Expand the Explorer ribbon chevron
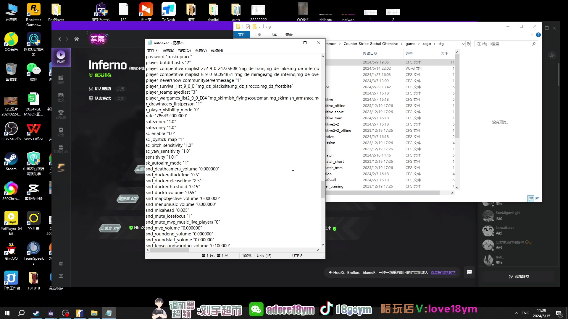Viewport: 568px width, 319px height. pos(532,35)
